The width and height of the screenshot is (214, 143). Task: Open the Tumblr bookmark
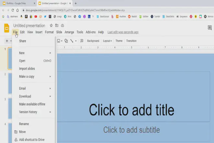pyautogui.click(x=155, y=17)
